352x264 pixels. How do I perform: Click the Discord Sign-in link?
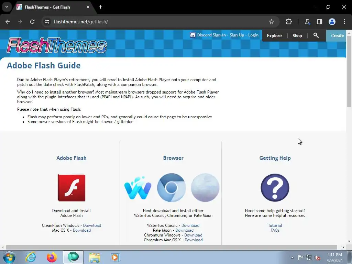pos(211,35)
